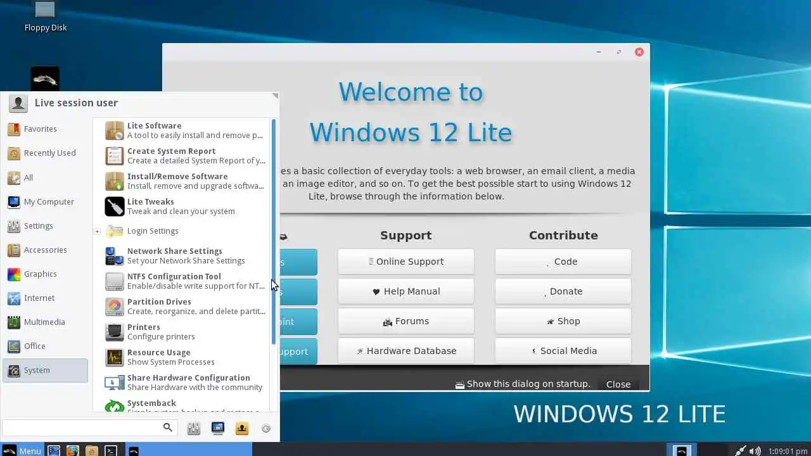Click the magnifier search icon
Screen dimensions: 811x456
[168, 427]
